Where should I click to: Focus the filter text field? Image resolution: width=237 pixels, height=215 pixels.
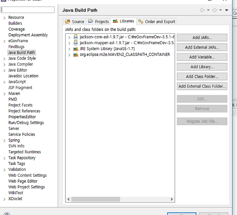click(x=28, y=10)
